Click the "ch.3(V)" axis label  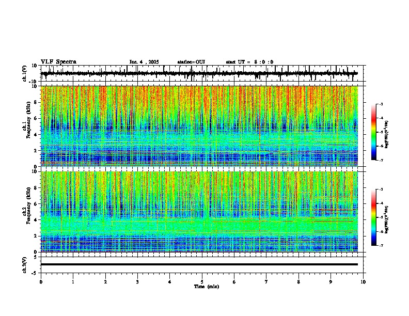[25, 265]
